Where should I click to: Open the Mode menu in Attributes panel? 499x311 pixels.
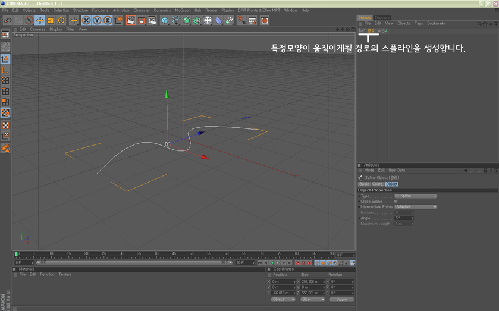tap(369, 171)
